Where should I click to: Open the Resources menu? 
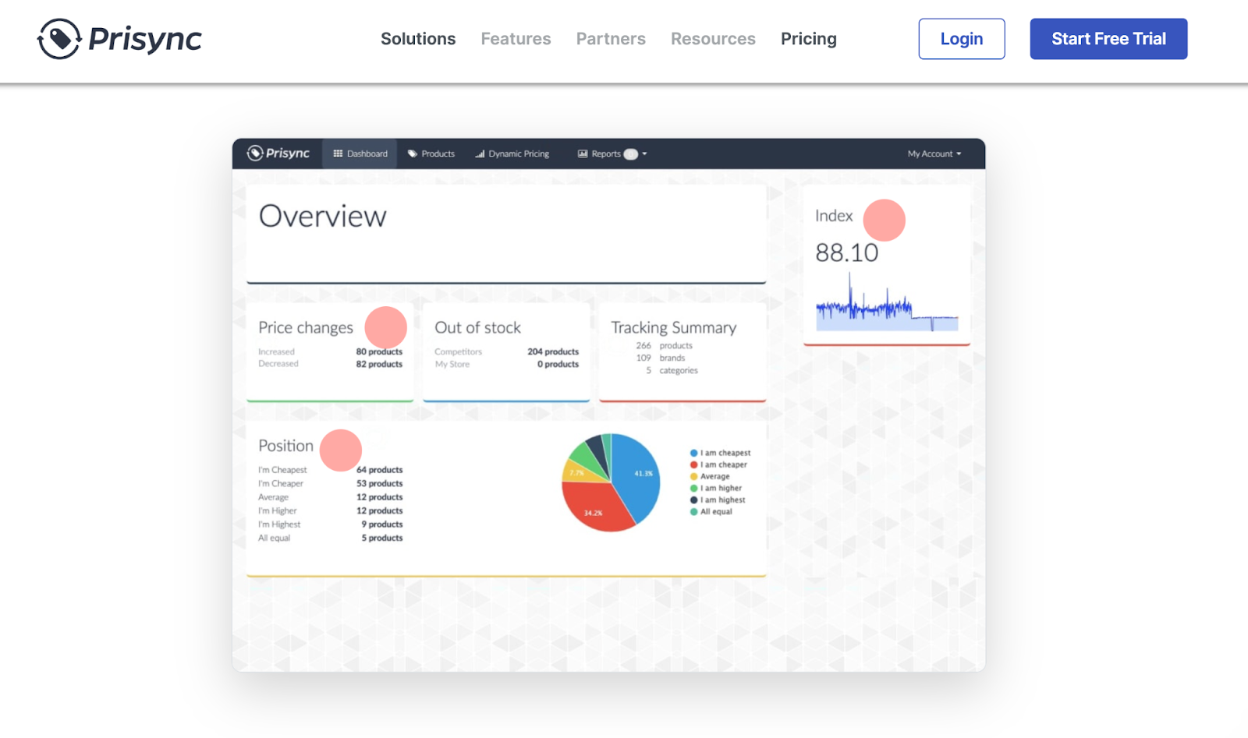click(x=713, y=39)
